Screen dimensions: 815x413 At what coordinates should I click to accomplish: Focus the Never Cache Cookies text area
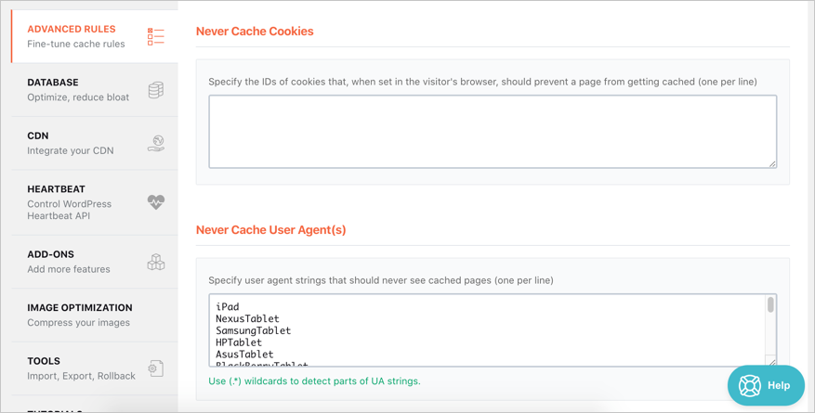pyautogui.click(x=492, y=132)
